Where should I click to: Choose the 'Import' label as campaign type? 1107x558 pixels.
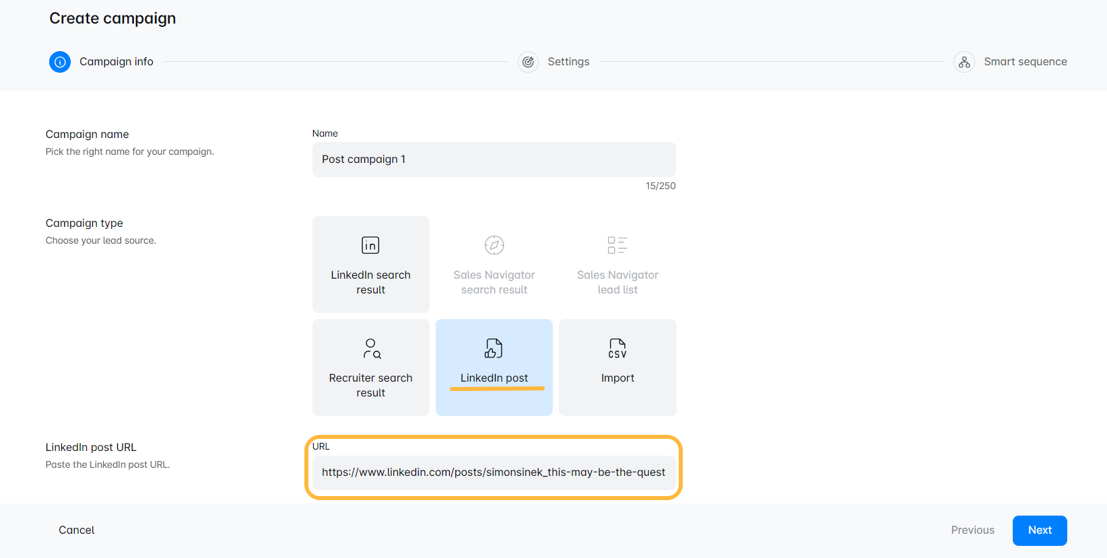617,378
